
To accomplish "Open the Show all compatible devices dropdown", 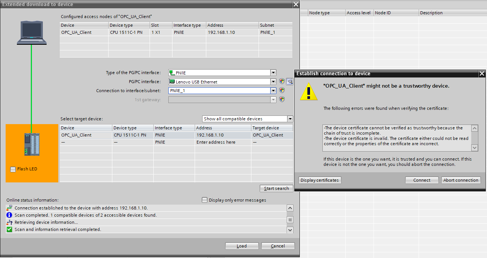I will (x=290, y=119).
